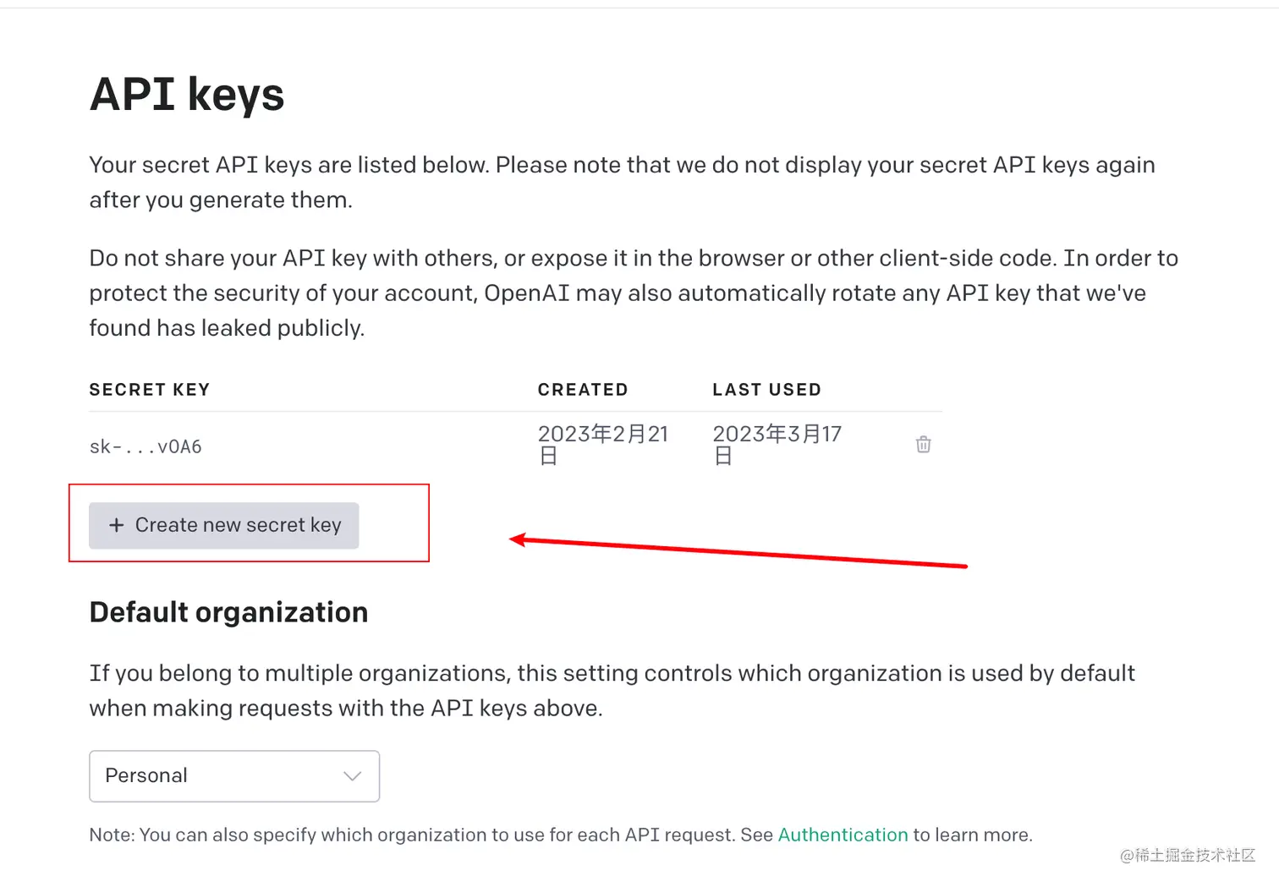Select the created date 2023年2月21日
This screenshot has height=887, width=1279.
(602, 445)
